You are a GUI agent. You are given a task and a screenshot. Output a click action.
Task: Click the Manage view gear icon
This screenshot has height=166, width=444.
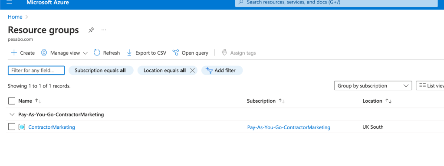[44, 53]
